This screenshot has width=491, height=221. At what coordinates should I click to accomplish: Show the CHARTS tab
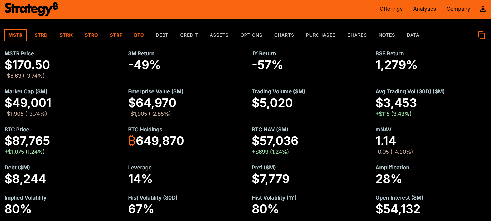(x=284, y=35)
